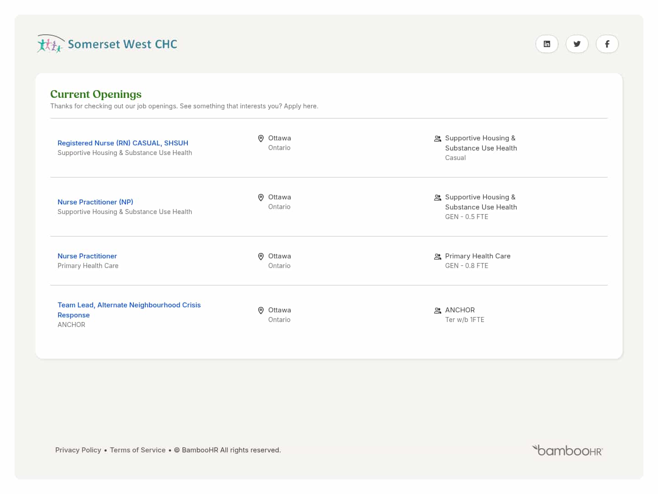Click department icon for Registered Nurse row
This screenshot has height=494, width=658.
(x=437, y=139)
